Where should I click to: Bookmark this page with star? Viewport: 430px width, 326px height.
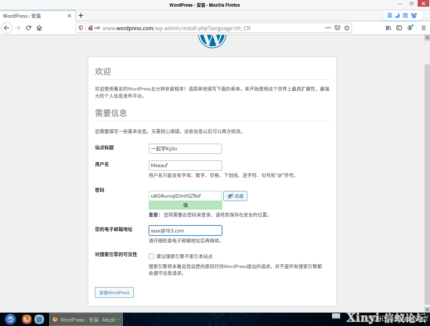[347, 28]
